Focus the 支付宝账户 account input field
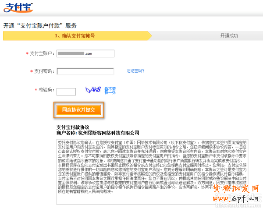 85,53
